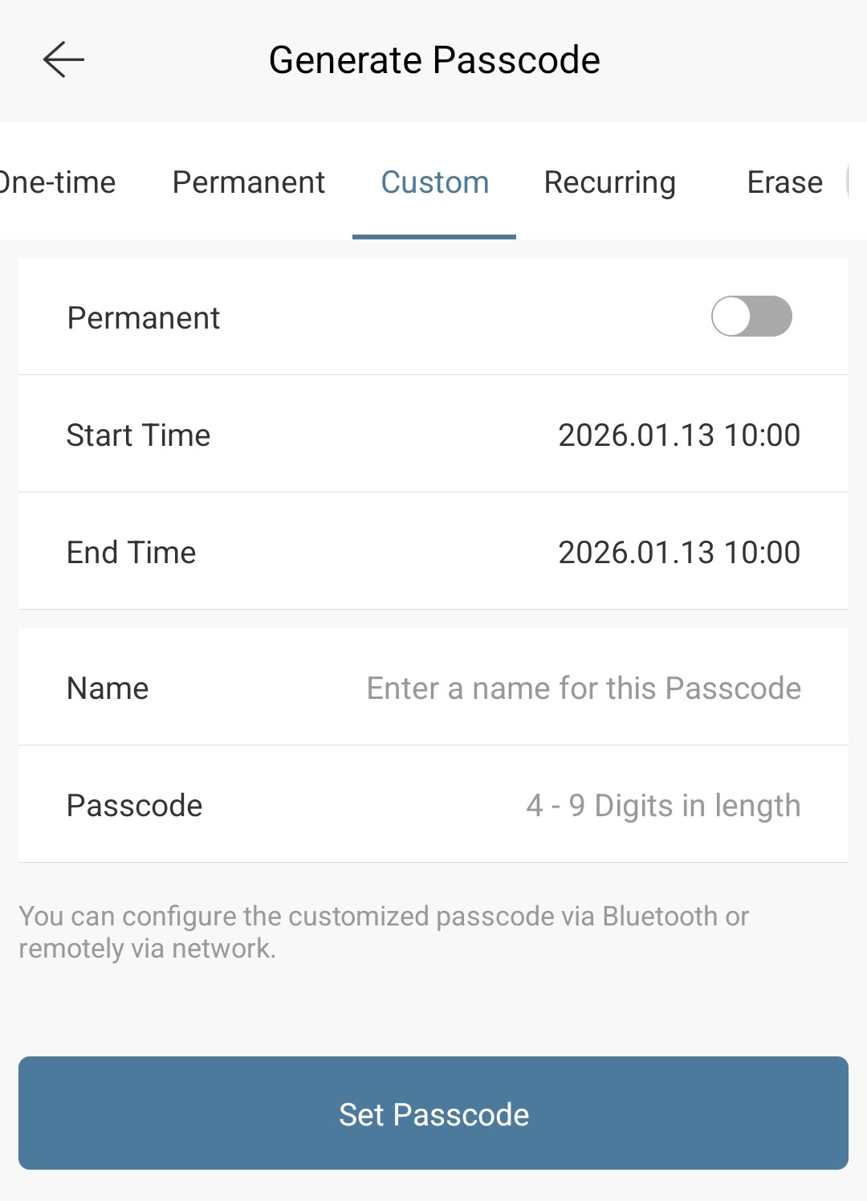Viewport: 867px width, 1201px height.
Task: Open the End Time date picker value
Action: 679,552
